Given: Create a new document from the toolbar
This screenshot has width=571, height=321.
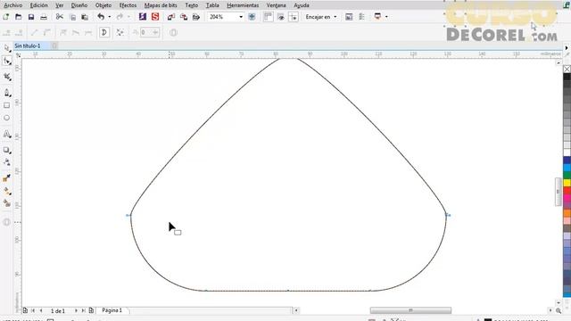Looking at the screenshot, I should click(x=6, y=17).
